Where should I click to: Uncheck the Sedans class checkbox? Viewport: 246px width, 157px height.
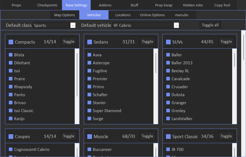pos(90,42)
